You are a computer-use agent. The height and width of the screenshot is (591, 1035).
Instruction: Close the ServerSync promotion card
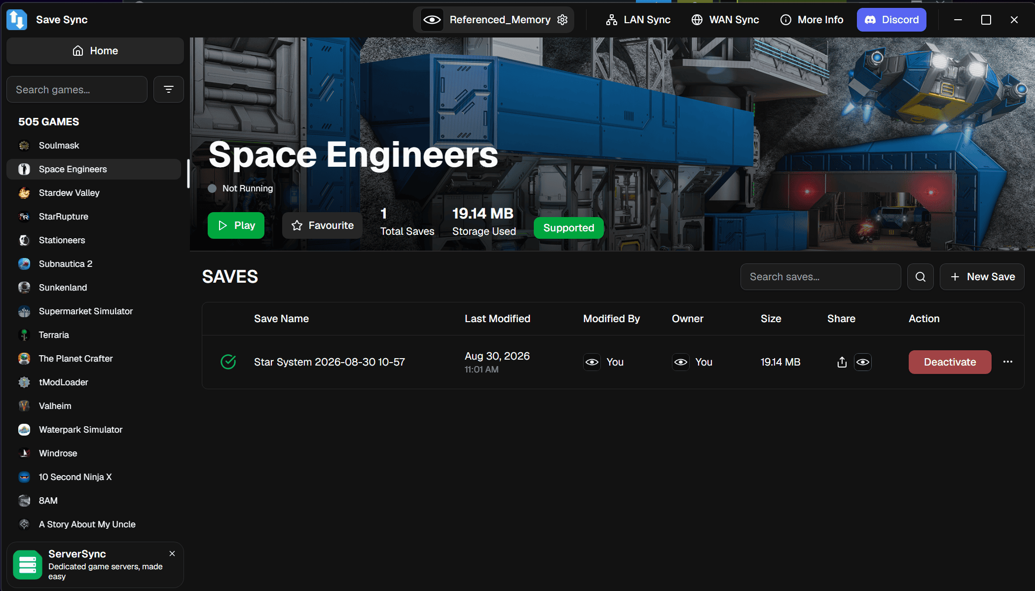pos(172,554)
